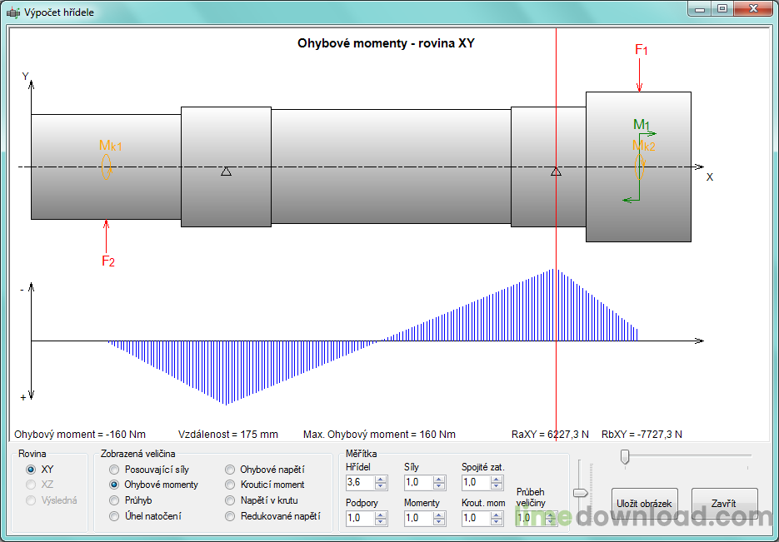Click the left support triangle marker
Viewport: 779px width, 542px height.
226,172
